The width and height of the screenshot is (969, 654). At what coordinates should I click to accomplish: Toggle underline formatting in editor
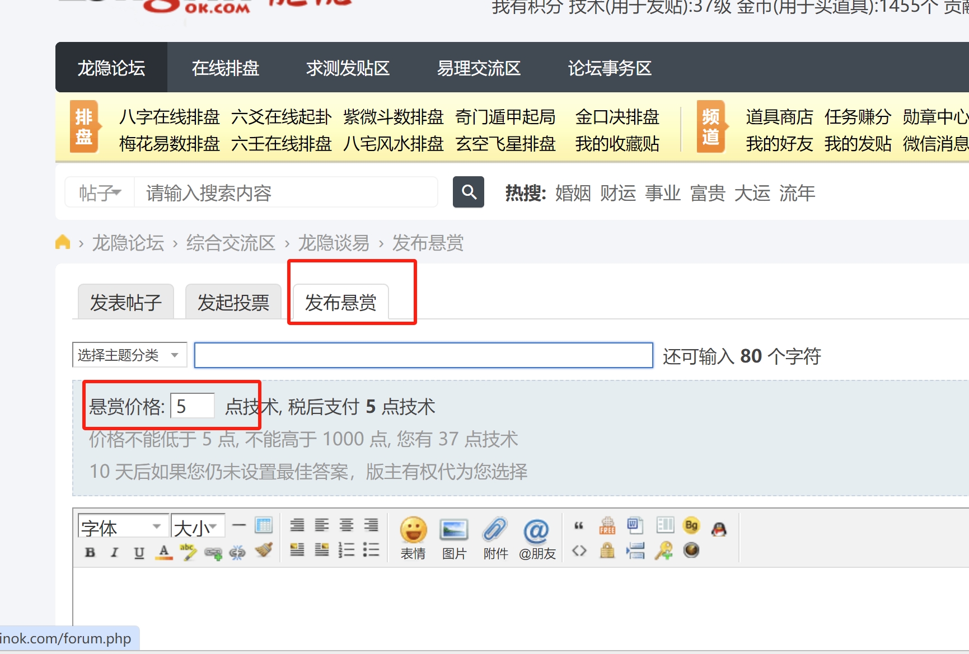click(x=139, y=552)
